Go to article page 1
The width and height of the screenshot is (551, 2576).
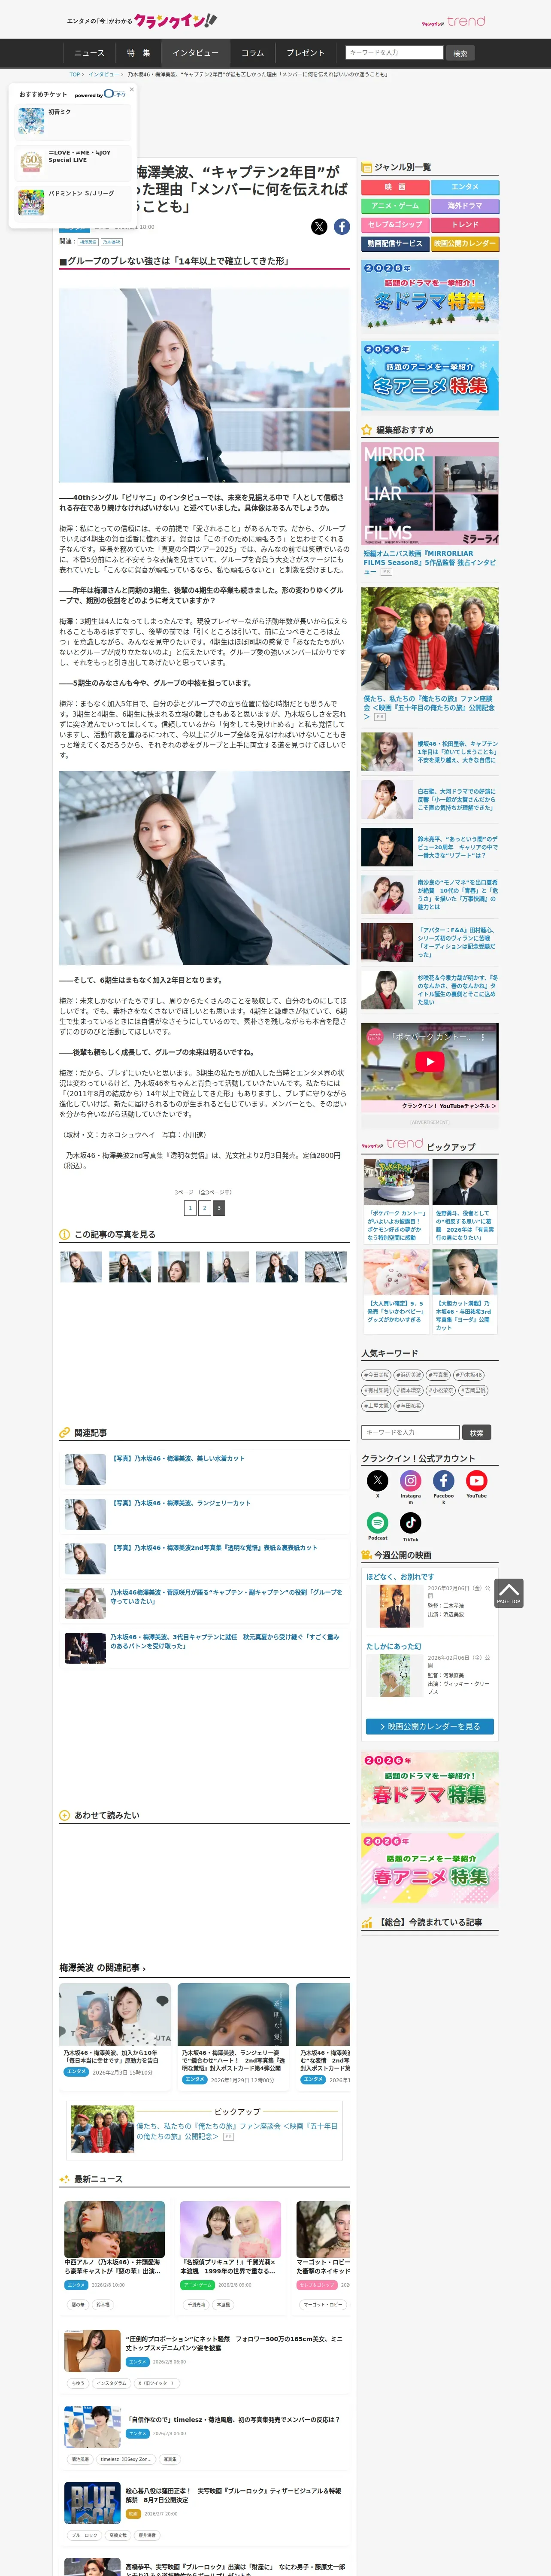(x=190, y=1208)
